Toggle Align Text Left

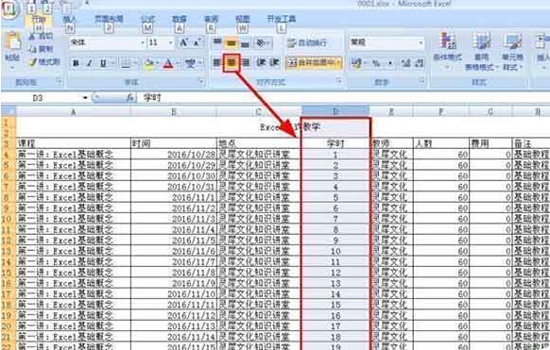coord(217,63)
